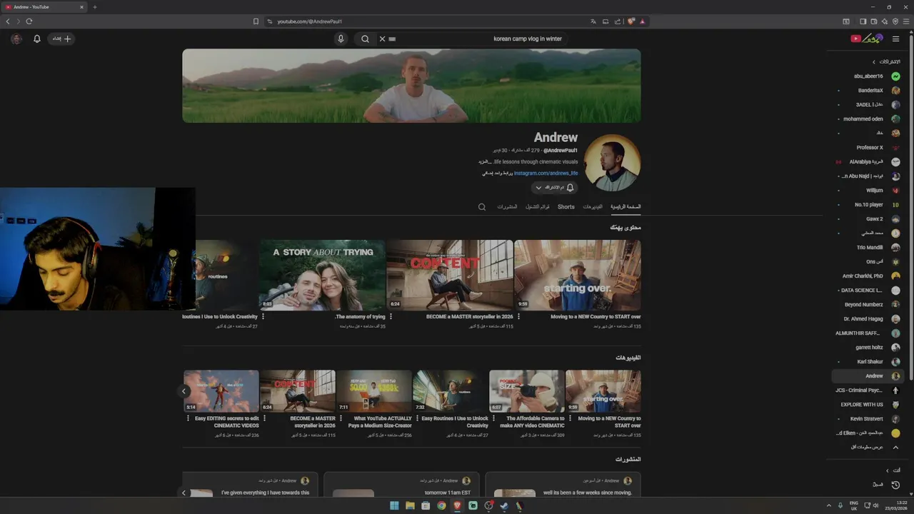Open options for 'Easy EDITING secrets' video
The height and width of the screenshot is (514, 914).
pos(189,418)
